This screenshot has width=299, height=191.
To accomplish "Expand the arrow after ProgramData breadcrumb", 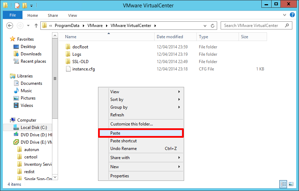I will (x=84, y=26).
